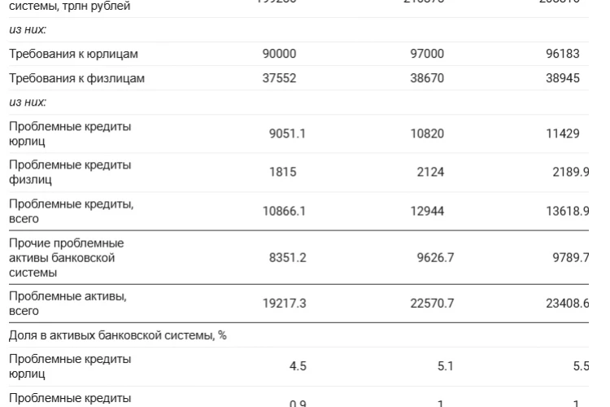The image size is (610, 407).
Task: Select the value 9626.7 in the table
Action: (435, 257)
